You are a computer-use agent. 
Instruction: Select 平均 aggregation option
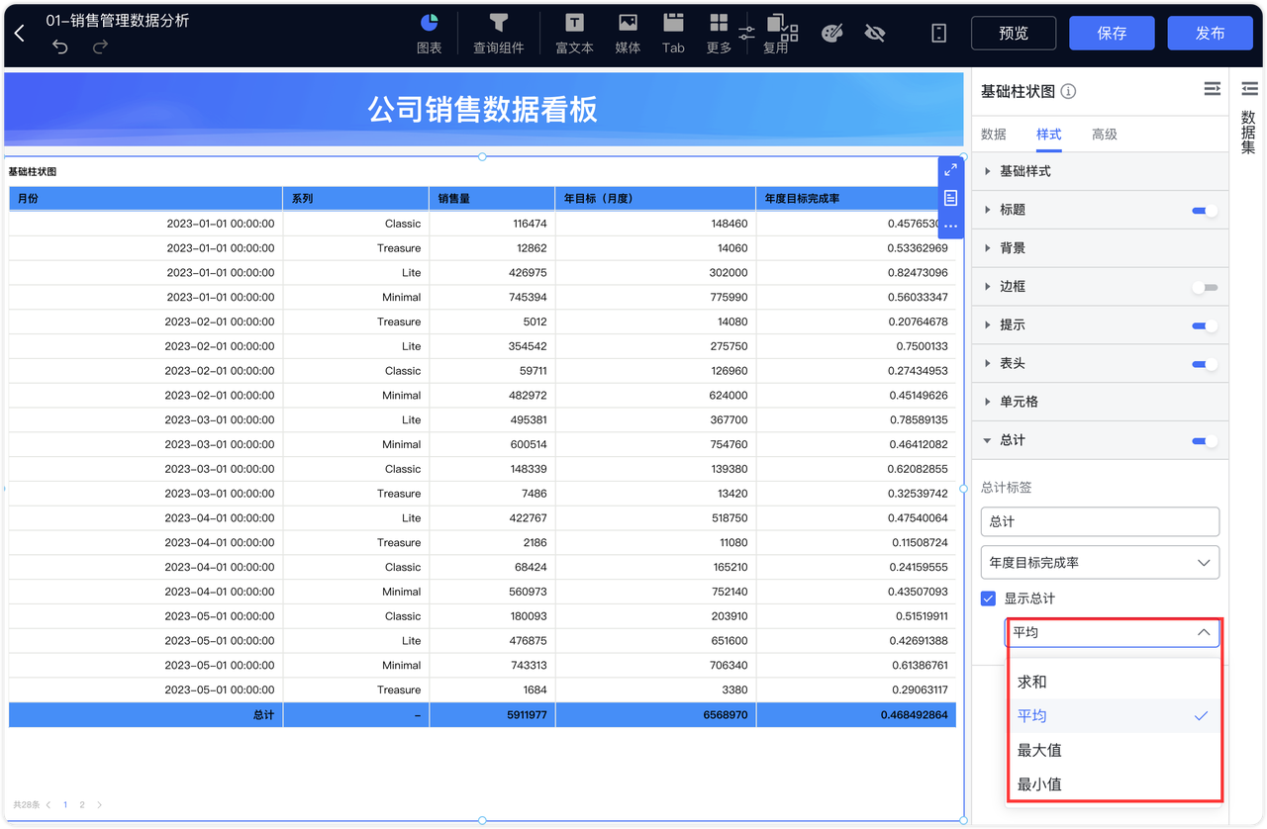[1113, 716]
